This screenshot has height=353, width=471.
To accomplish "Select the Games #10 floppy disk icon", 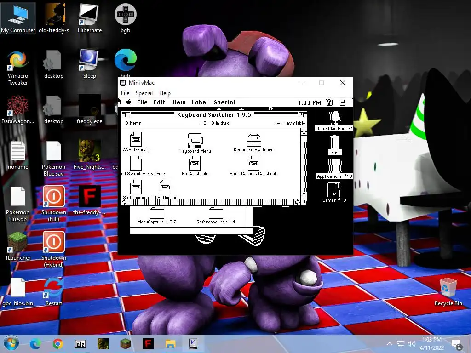I will point(334,190).
